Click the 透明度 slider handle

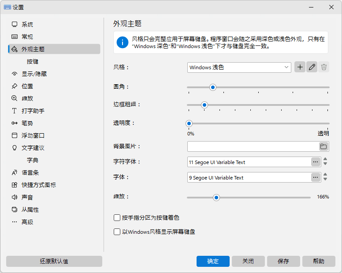pos(189,123)
